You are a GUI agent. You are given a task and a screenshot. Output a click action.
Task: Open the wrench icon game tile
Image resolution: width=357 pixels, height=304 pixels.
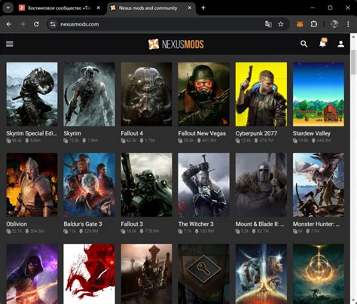(203, 274)
